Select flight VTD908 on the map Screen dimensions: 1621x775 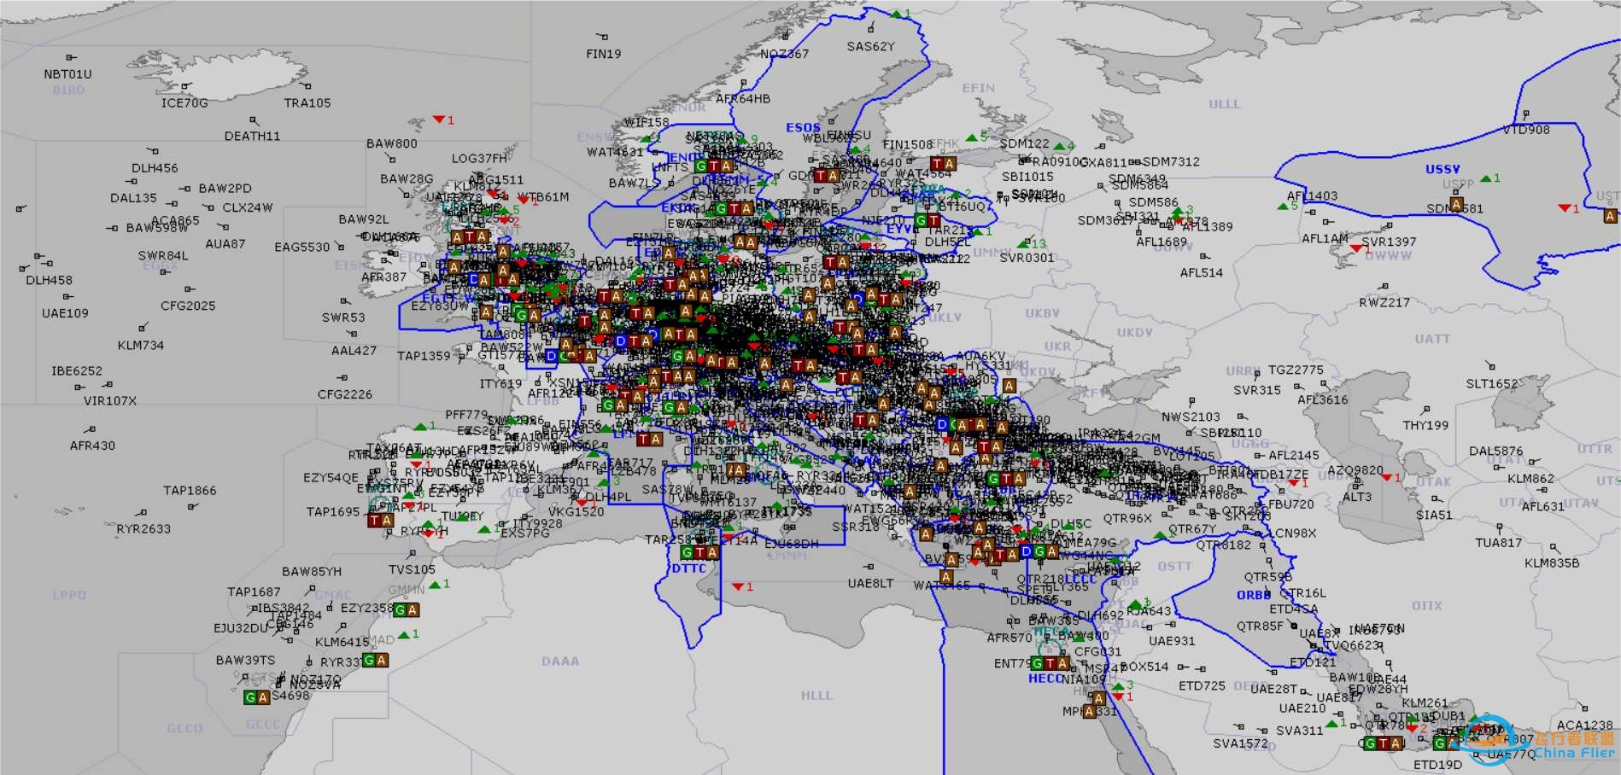(1526, 130)
